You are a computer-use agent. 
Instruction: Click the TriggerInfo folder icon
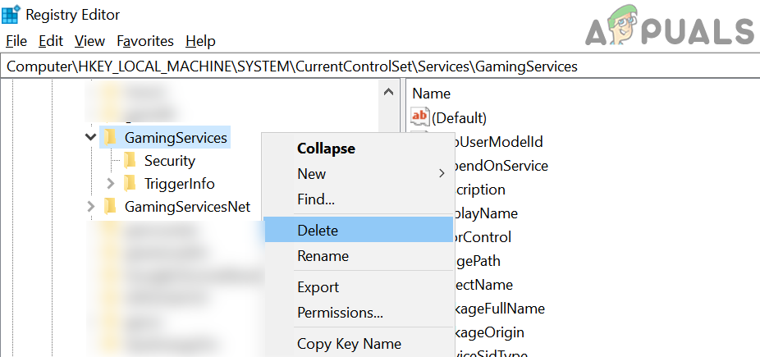130,184
